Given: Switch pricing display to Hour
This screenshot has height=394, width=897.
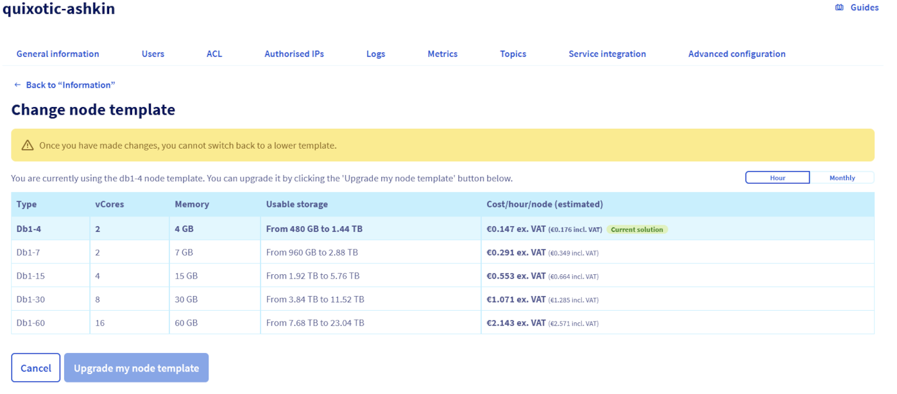Looking at the screenshot, I should coord(777,177).
